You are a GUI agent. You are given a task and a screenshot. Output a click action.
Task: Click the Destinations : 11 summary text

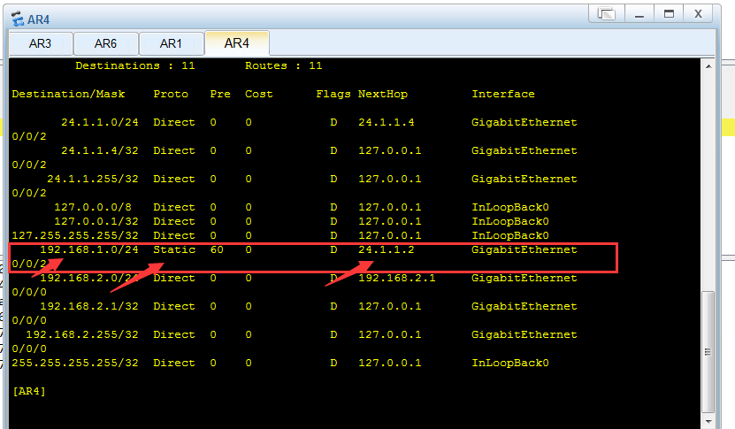[x=135, y=65]
